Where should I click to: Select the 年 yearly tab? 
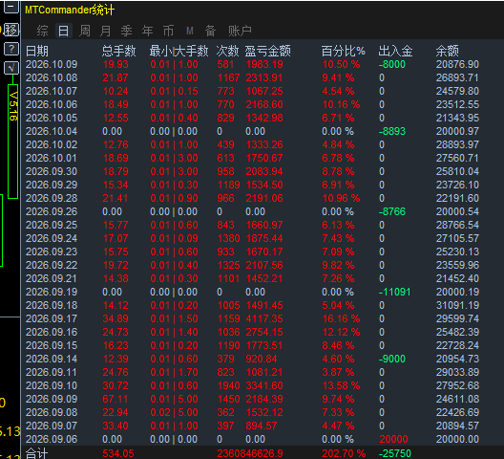coord(147,31)
